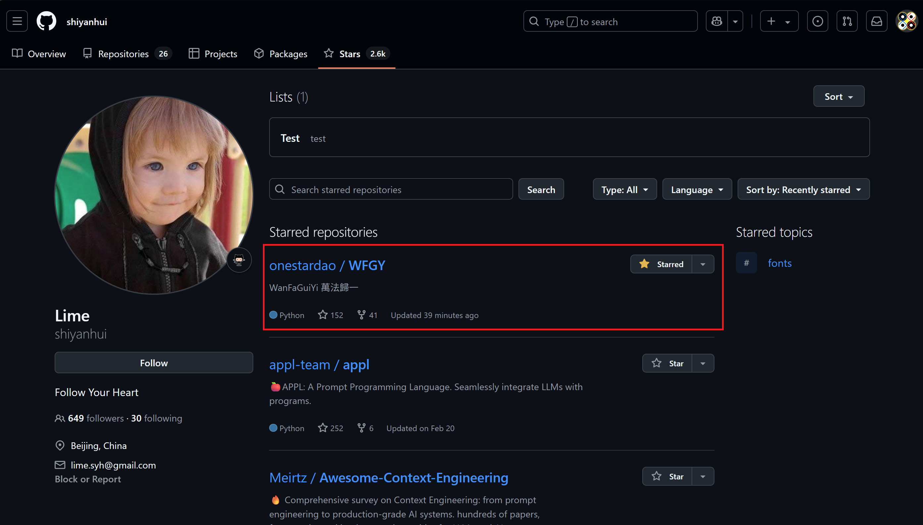Viewport: 923px width, 525px height.
Task: Click the GitHub Octocat logo
Action: coord(47,21)
